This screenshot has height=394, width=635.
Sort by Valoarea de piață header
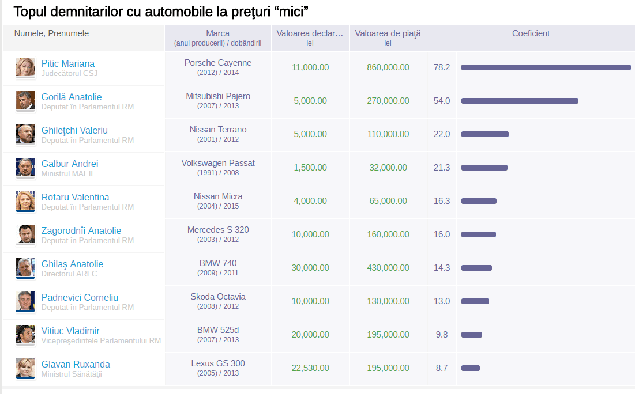pos(388,33)
